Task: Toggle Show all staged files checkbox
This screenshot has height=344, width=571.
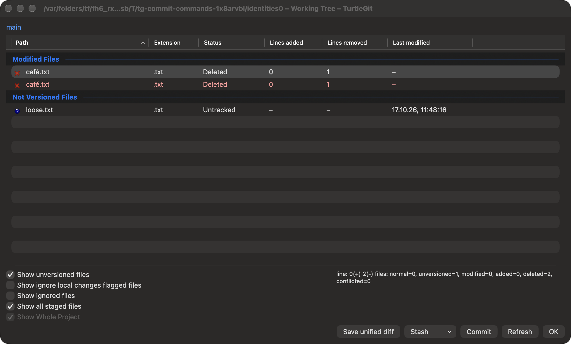Action: (10, 306)
